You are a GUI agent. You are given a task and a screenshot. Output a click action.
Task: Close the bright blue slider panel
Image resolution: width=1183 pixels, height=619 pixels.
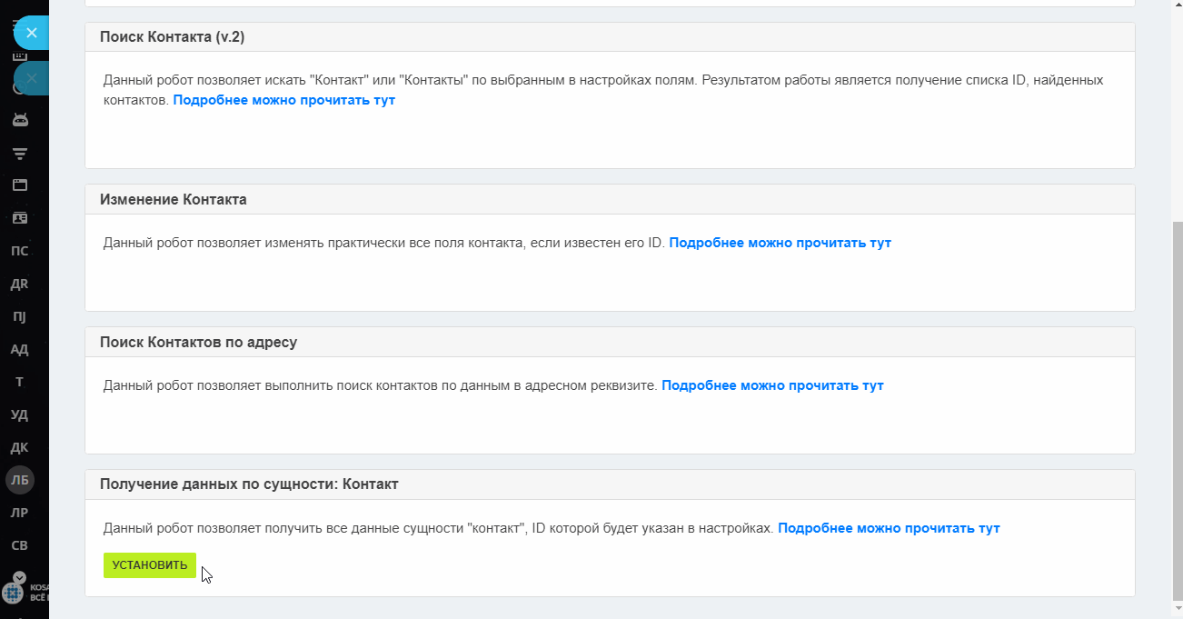[x=31, y=33]
